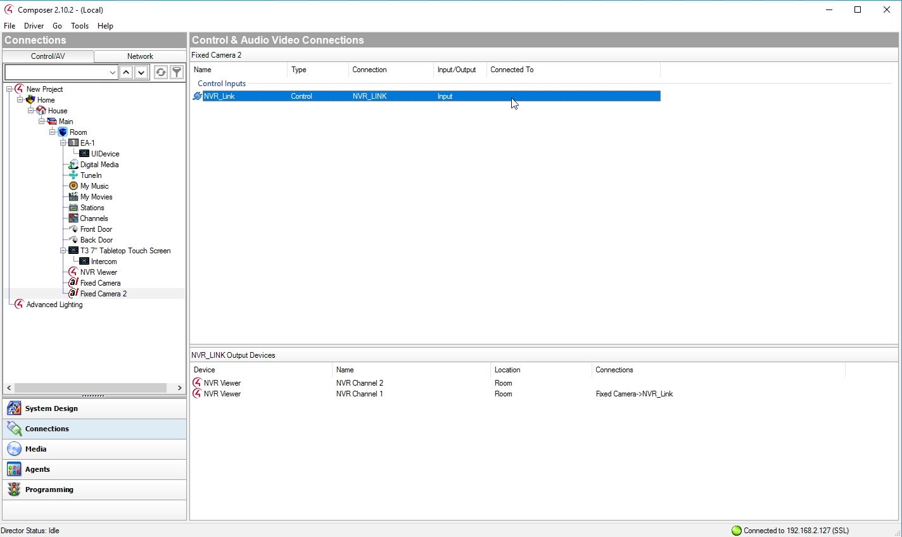Click the filter funnel icon
This screenshot has height=537, width=902.
pyautogui.click(x=177, y=72)
